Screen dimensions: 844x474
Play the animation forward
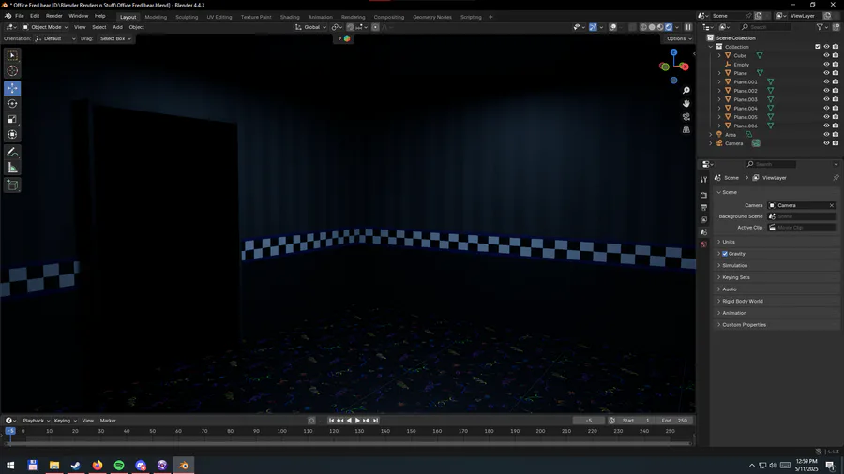pos(357,421)
